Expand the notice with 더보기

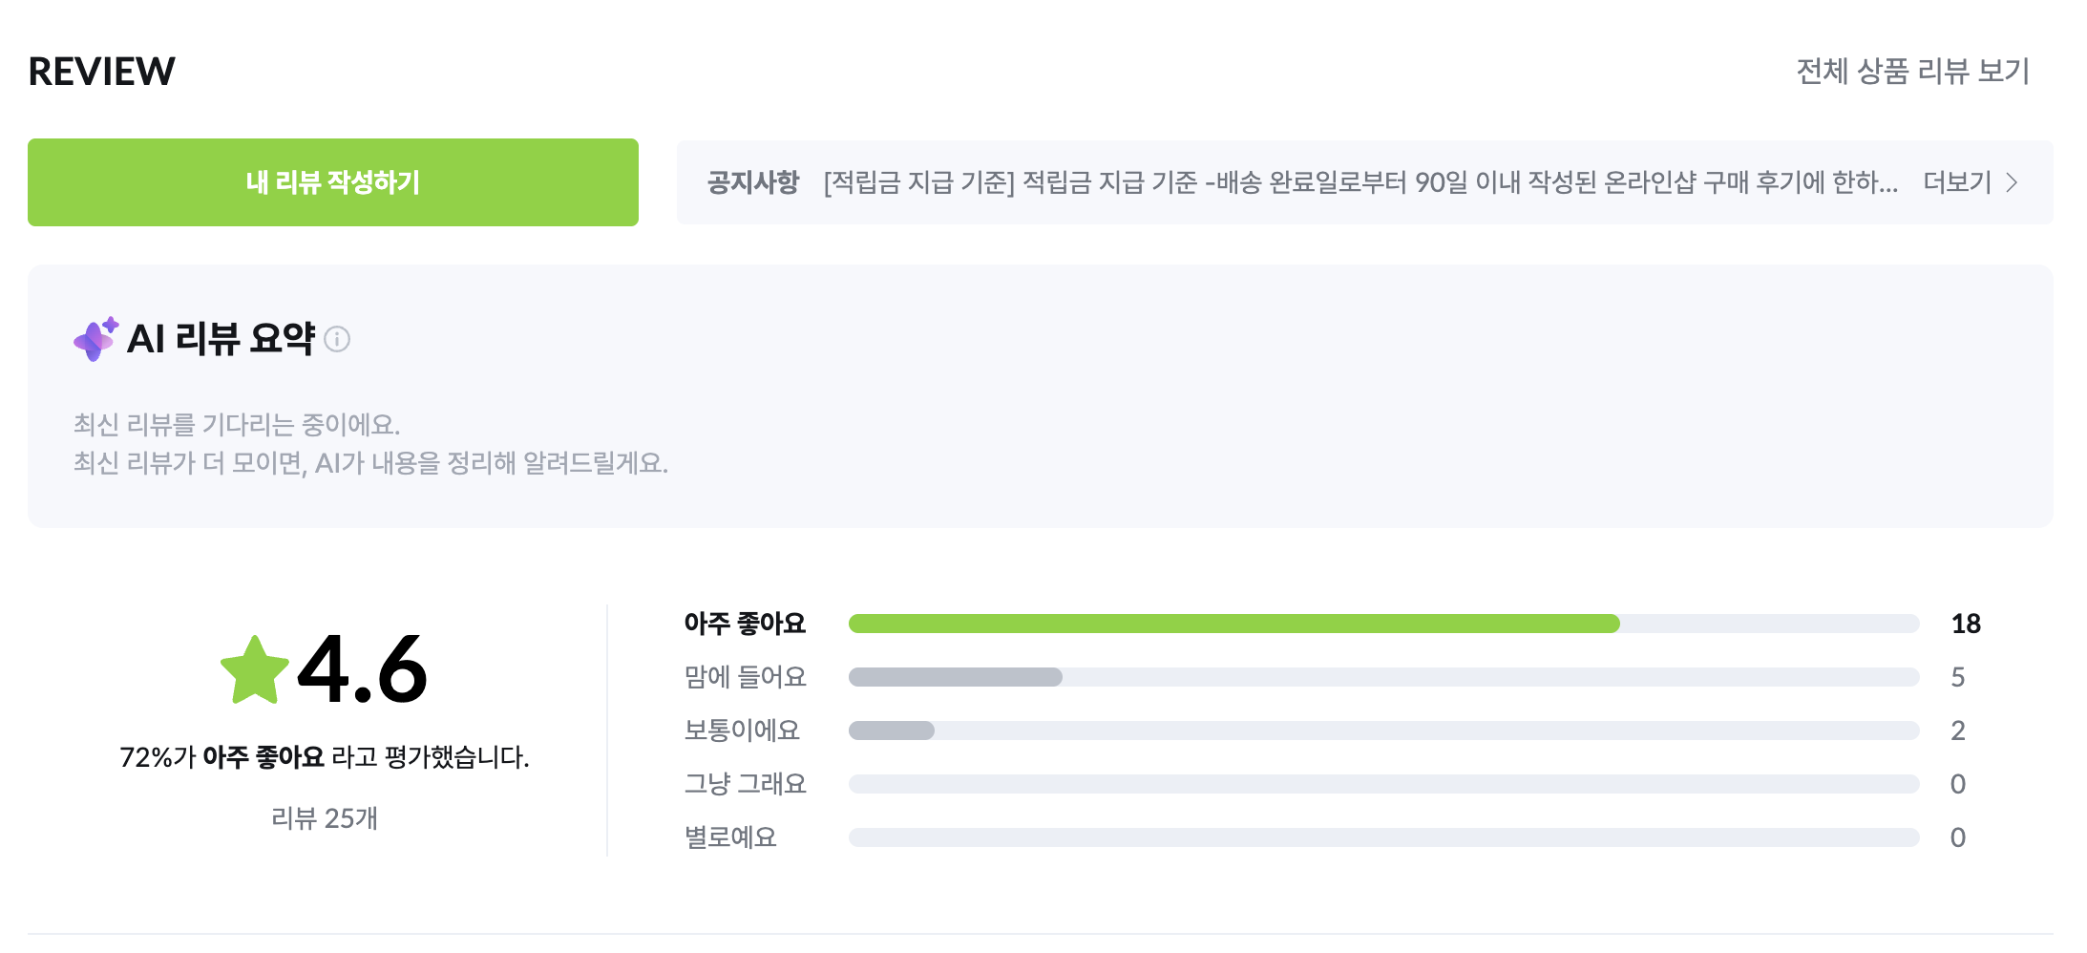tap(1957, 182)
